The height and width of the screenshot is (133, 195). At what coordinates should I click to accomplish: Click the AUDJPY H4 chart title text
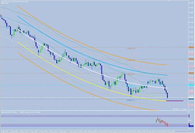15,1
